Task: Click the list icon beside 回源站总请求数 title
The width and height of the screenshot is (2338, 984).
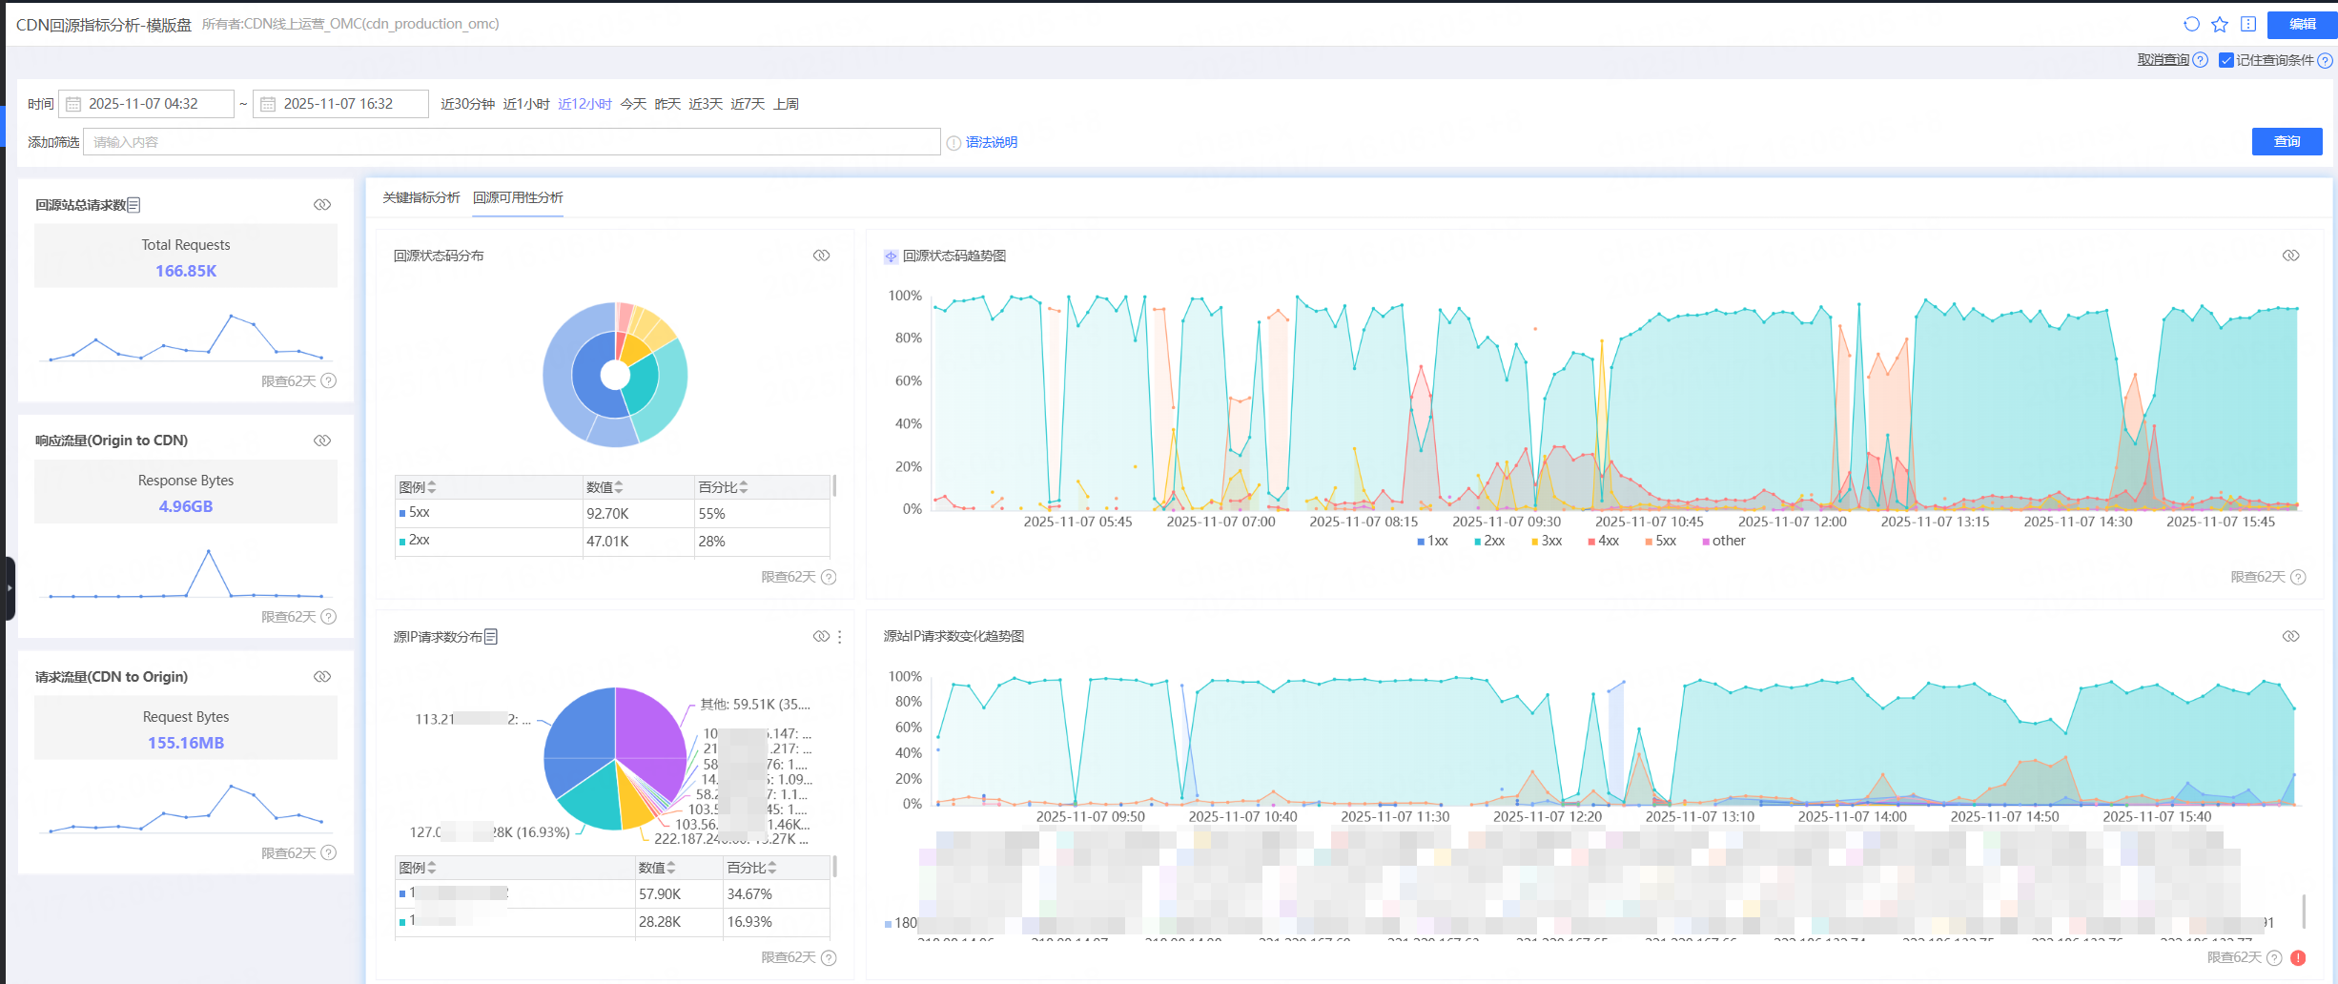Action: tap(134, 204)
